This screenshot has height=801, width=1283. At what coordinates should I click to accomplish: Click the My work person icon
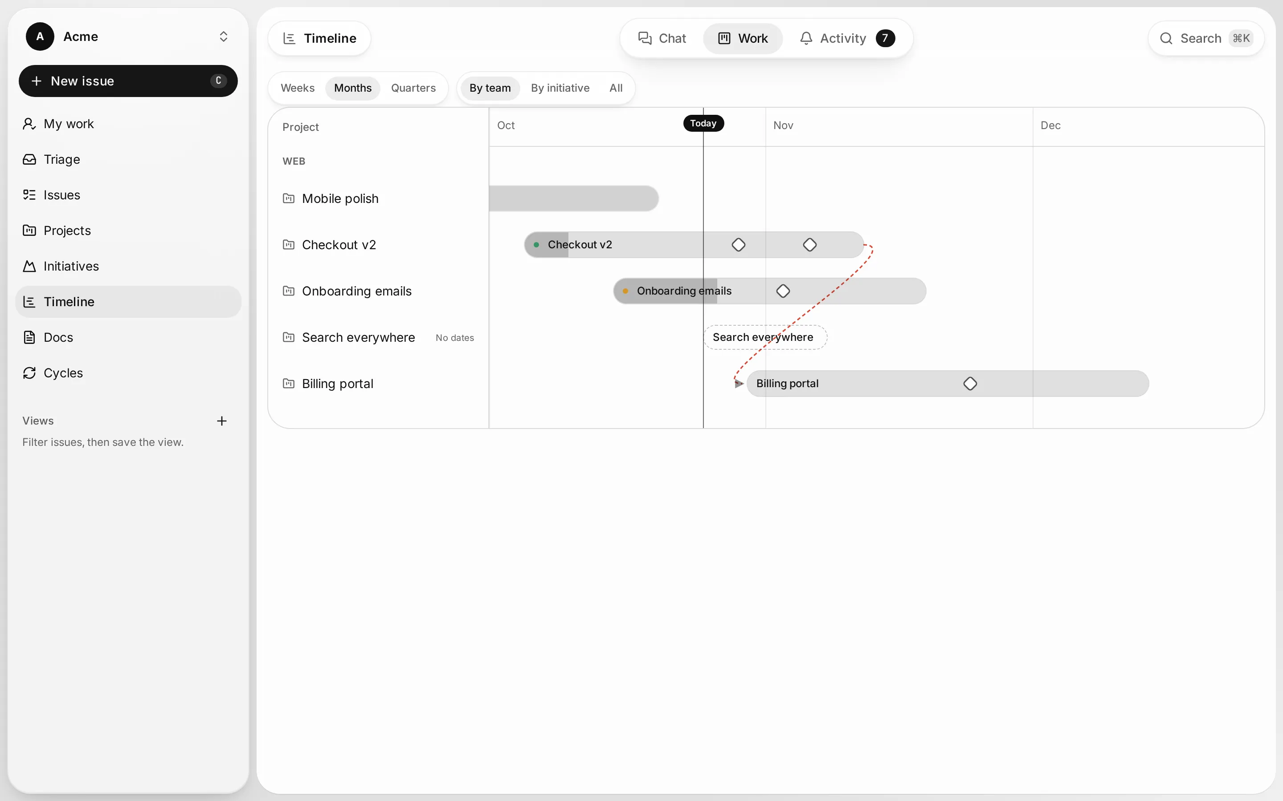[29, 124]
